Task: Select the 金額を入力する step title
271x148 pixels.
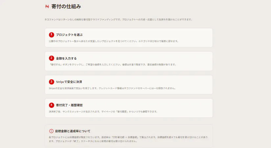Action: (66, 58)
